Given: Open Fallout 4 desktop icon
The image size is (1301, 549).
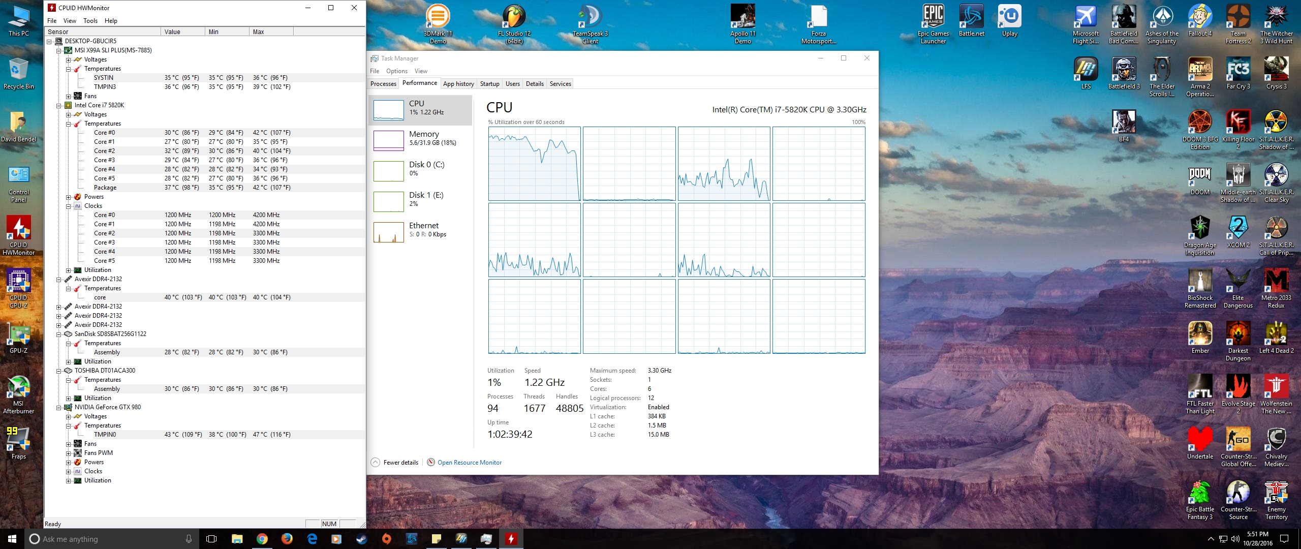Looking at the screenshot, I should click(x=1200, y=20).
